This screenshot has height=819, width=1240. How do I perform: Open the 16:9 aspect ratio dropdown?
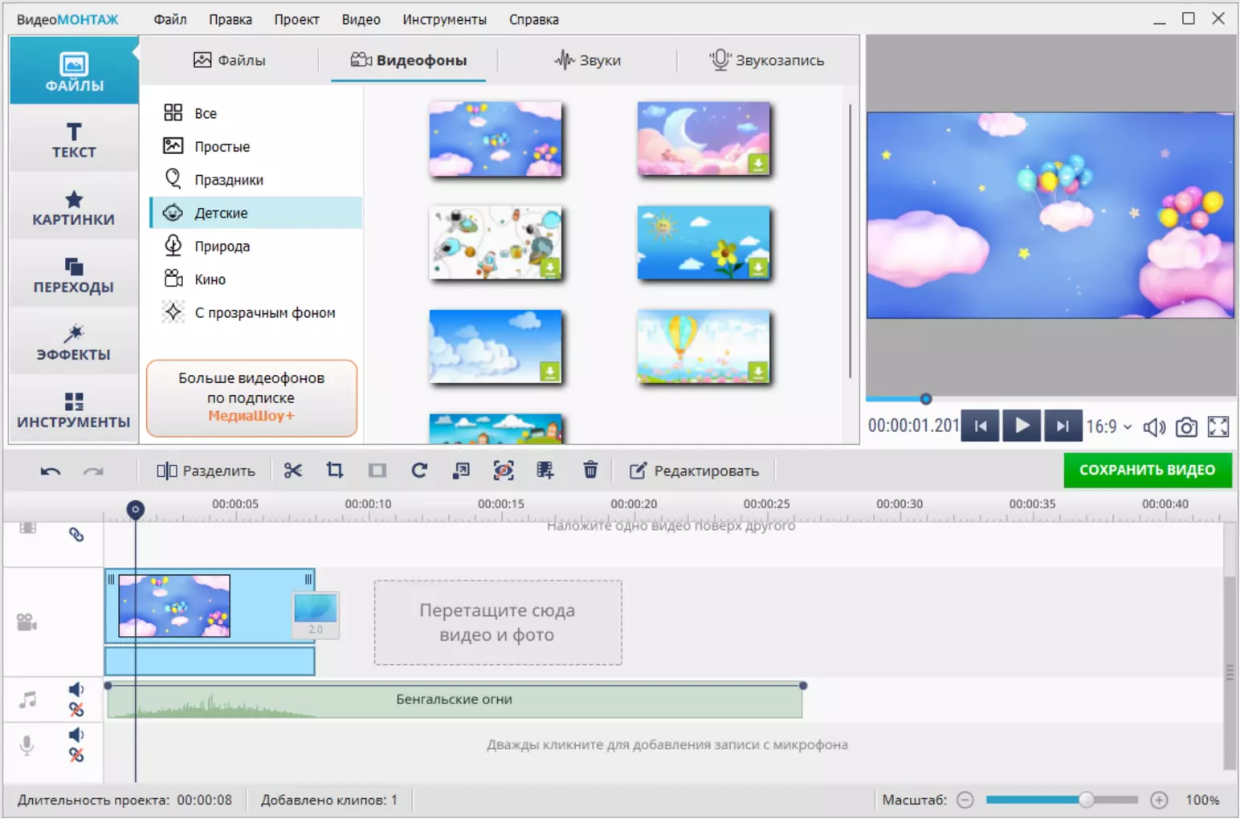click(1109, 427)
